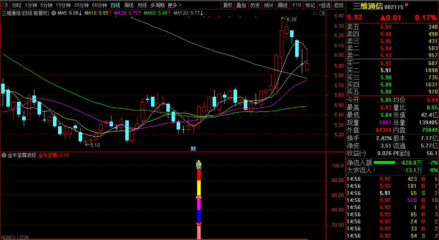Open the 多周期 multi-period view
Viewport: 439px width, 240px height.
157,5
